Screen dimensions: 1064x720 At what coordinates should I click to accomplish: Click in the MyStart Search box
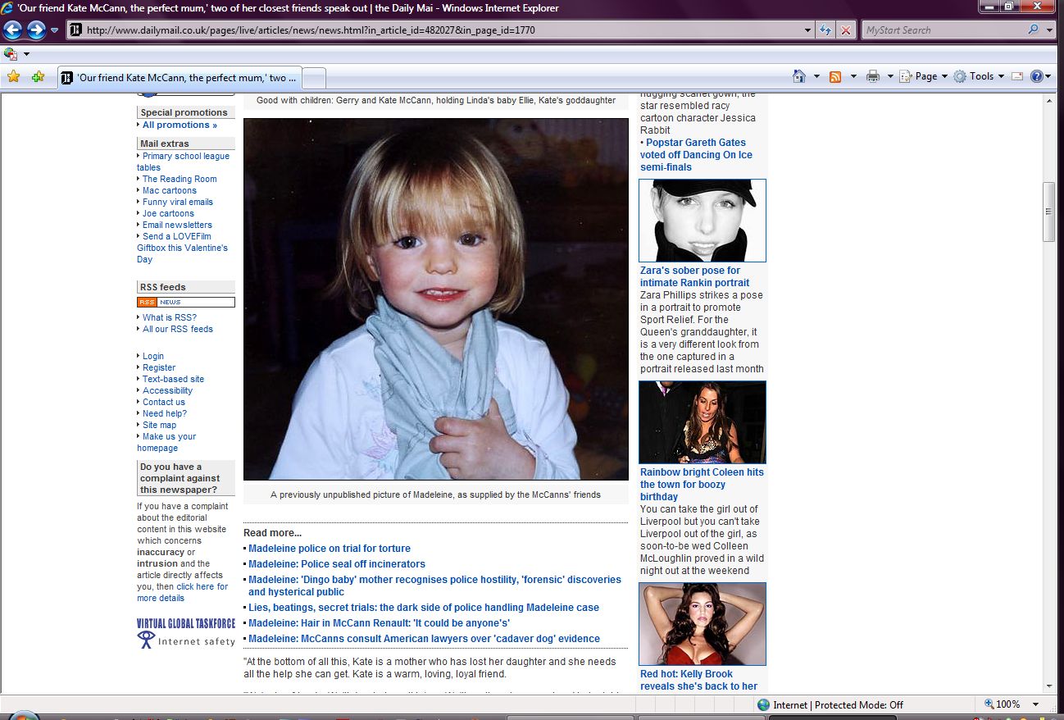point(943,30)
